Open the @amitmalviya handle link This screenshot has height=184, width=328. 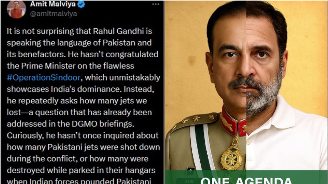(x=53, y=14)
